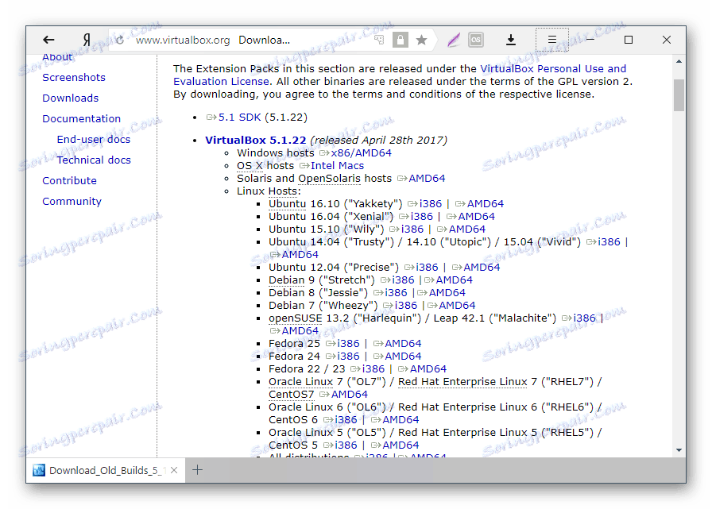The image size is (712, 509).
Task: Download Debian 9 Stretch i386
Action: pos(403,280)
